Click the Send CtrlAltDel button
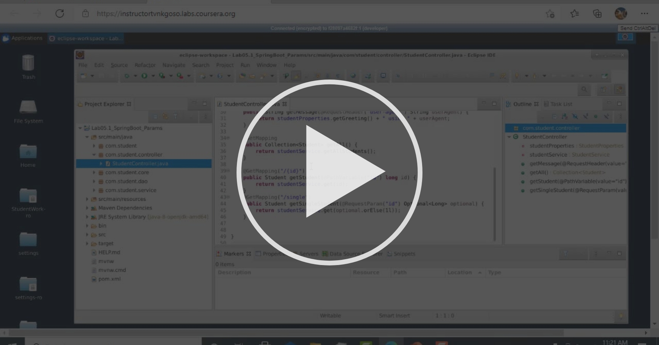This screenshot has height=345, width=659. [637, 28]
